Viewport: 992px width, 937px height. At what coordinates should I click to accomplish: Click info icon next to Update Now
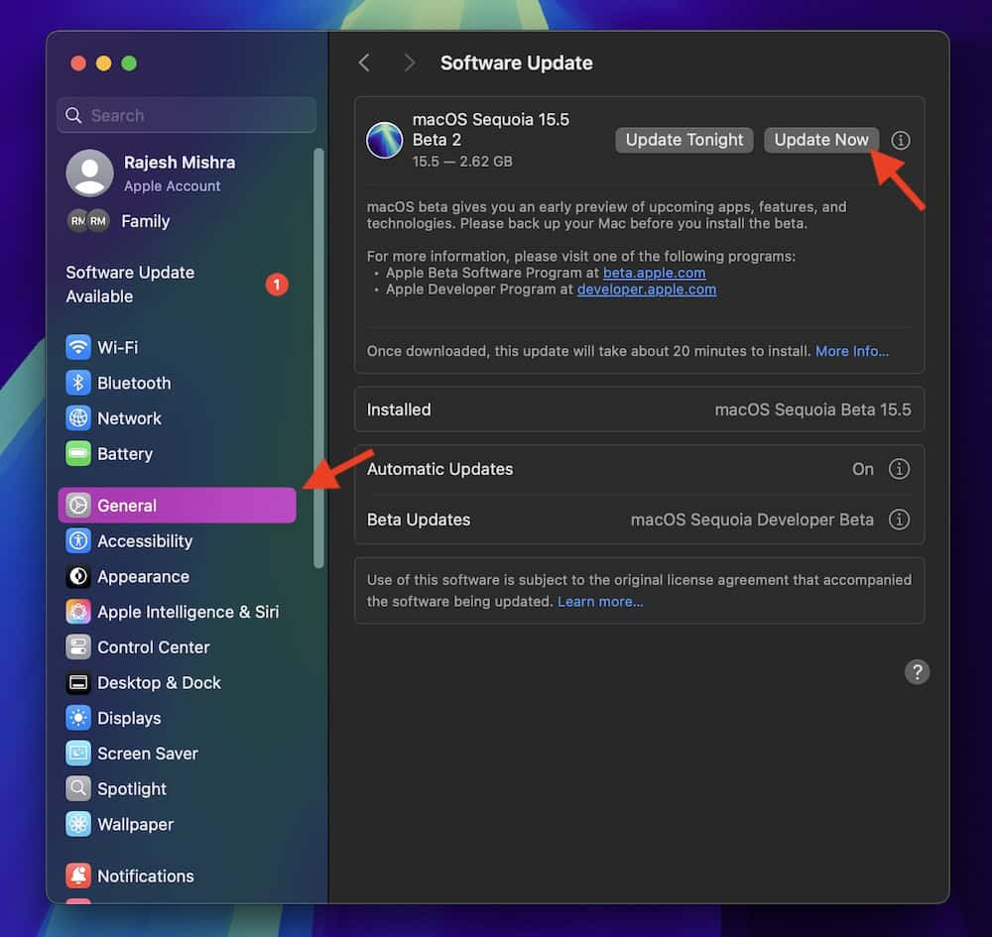[900, 141]
